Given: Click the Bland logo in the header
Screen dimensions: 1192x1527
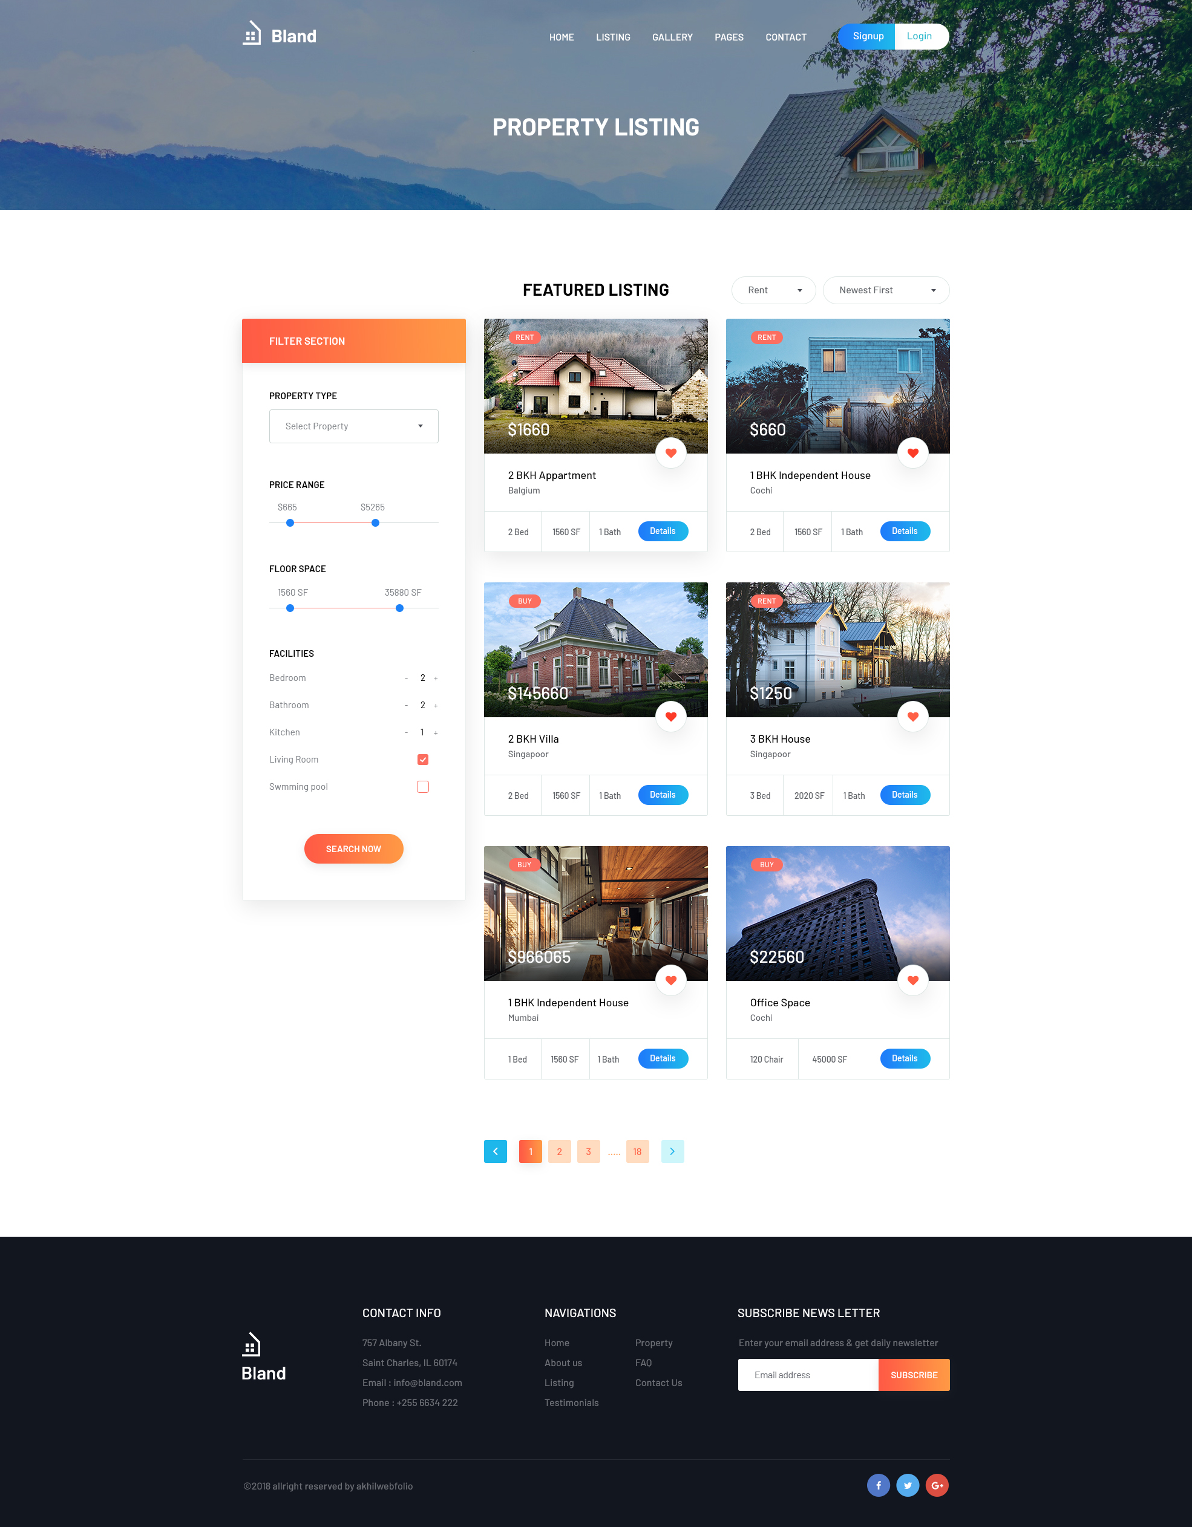Looking at the screenshot, I should pos(279,35).
